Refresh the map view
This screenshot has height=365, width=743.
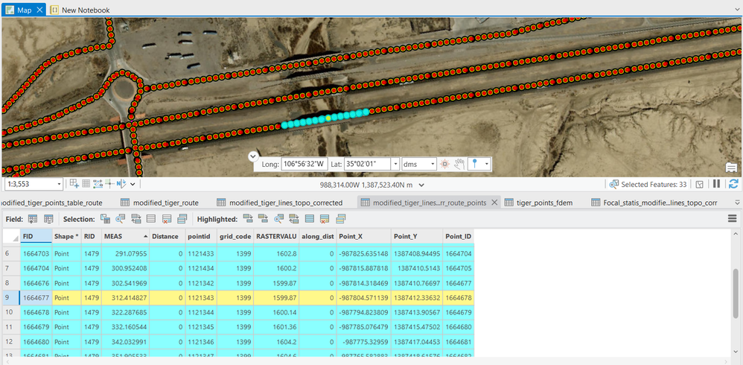point(733,184)
